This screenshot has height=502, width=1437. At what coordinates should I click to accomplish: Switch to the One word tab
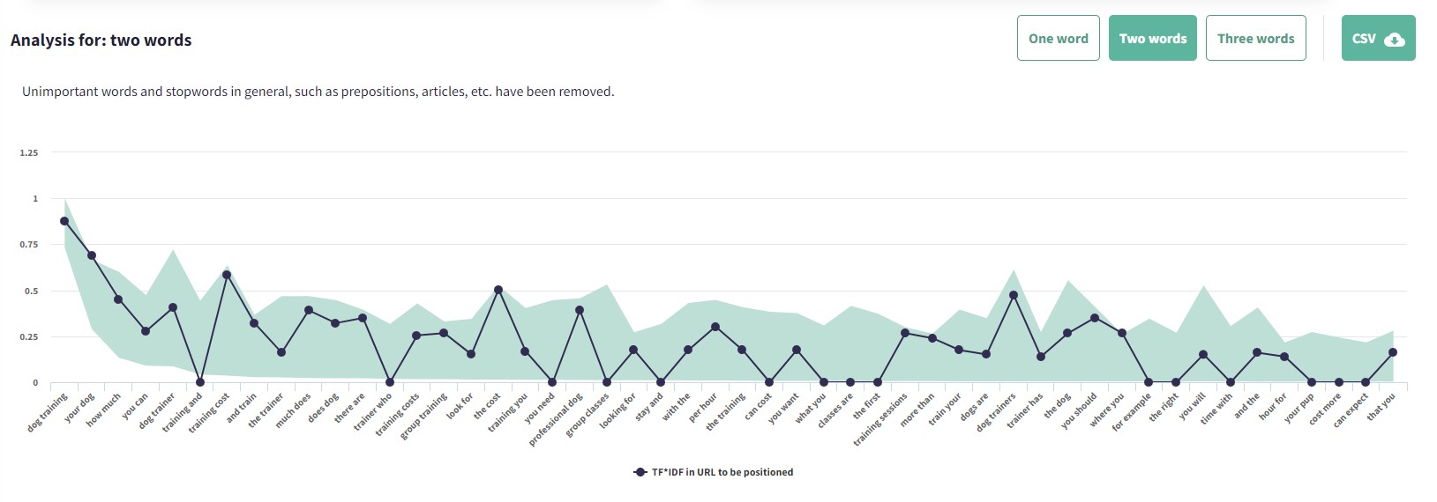click(1058, 38)
